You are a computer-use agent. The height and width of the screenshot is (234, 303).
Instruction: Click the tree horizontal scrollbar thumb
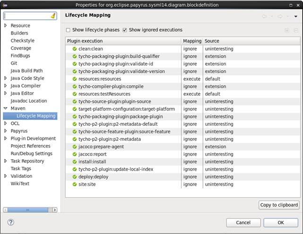pyautogui.click(x=27, y=210)
